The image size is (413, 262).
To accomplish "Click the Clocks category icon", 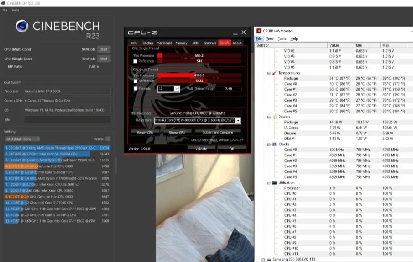I will coord(274,144).
